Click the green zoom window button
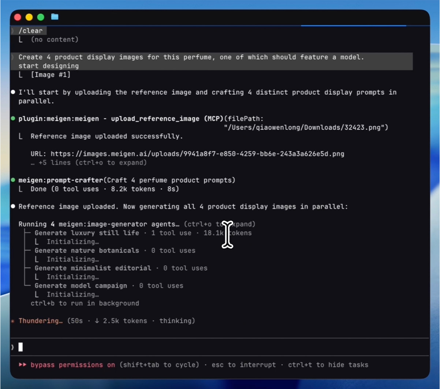The width and height of the screenshot is (440, 389). click(x=41, y=17)
